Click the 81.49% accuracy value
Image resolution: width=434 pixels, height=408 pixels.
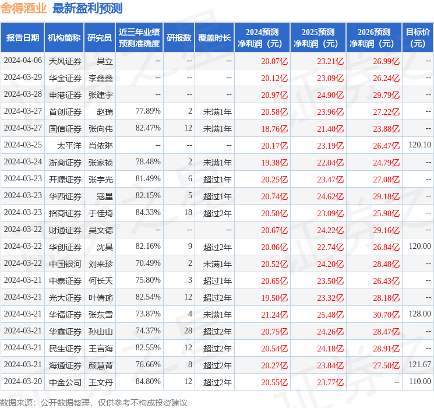(148, 179)
